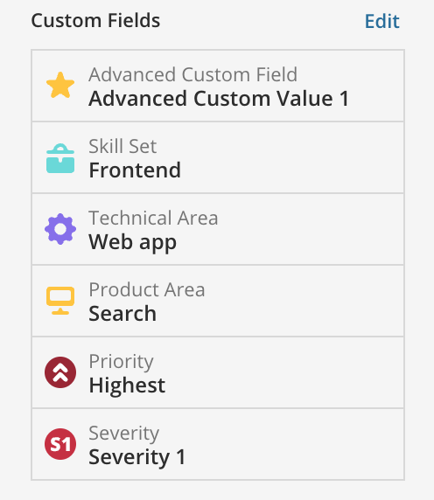The image size is (434, 500).
Task: Click the red S1 Severity icon
Action: click(60, 444)
